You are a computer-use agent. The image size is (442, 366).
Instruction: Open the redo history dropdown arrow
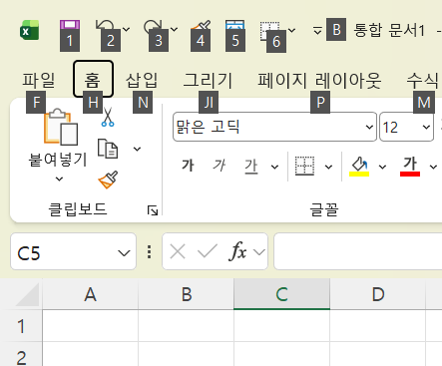point(174,30)
